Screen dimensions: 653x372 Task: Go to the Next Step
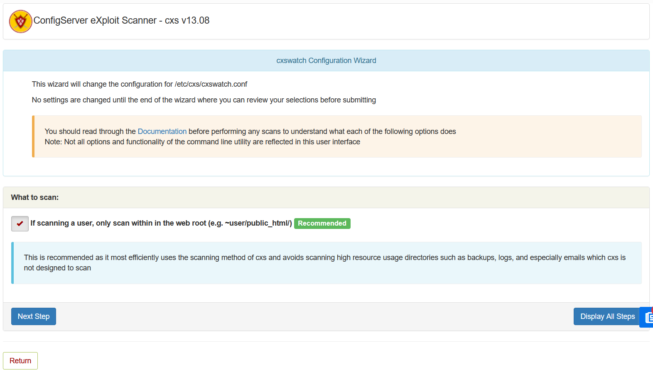coord(34,316)
